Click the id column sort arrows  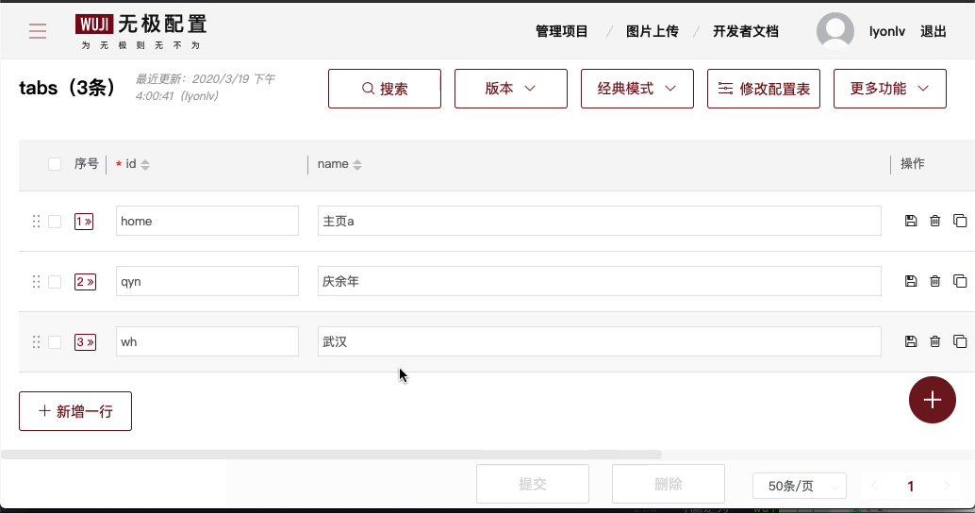tap(145, 165)
